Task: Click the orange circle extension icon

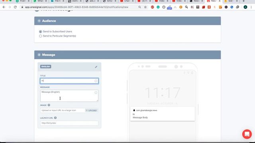Action: tap(180, 7)
